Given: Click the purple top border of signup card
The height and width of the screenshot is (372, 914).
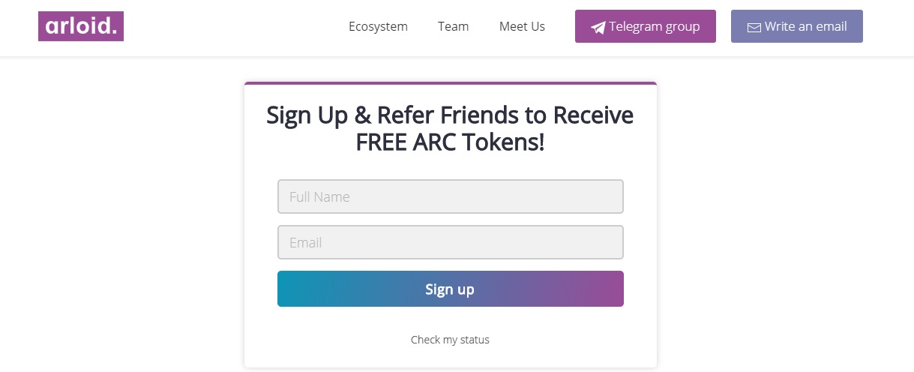Looking at the screenshot, I should coord(450,83).
